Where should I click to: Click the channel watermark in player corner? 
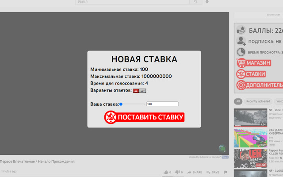(x=222, y=149)
